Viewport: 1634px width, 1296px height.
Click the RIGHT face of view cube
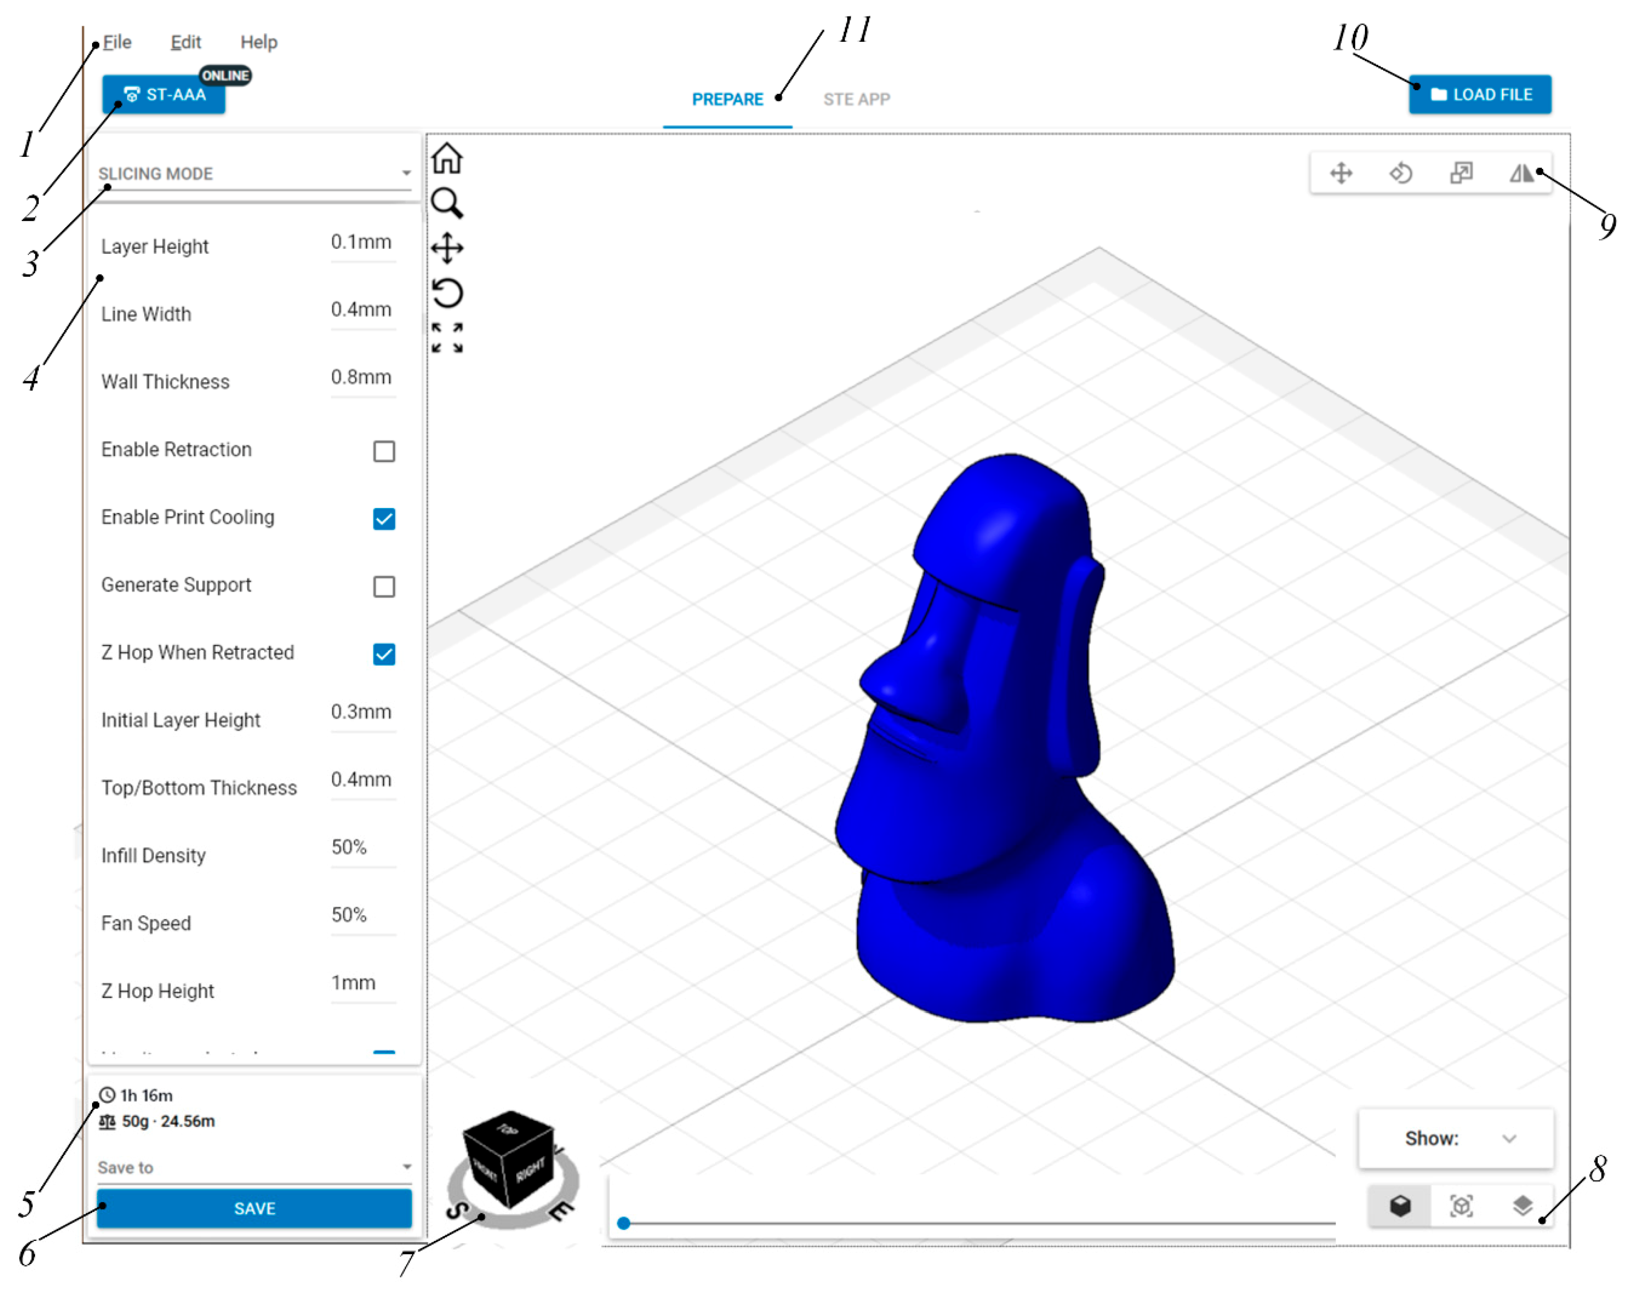tap(531, 1170)
